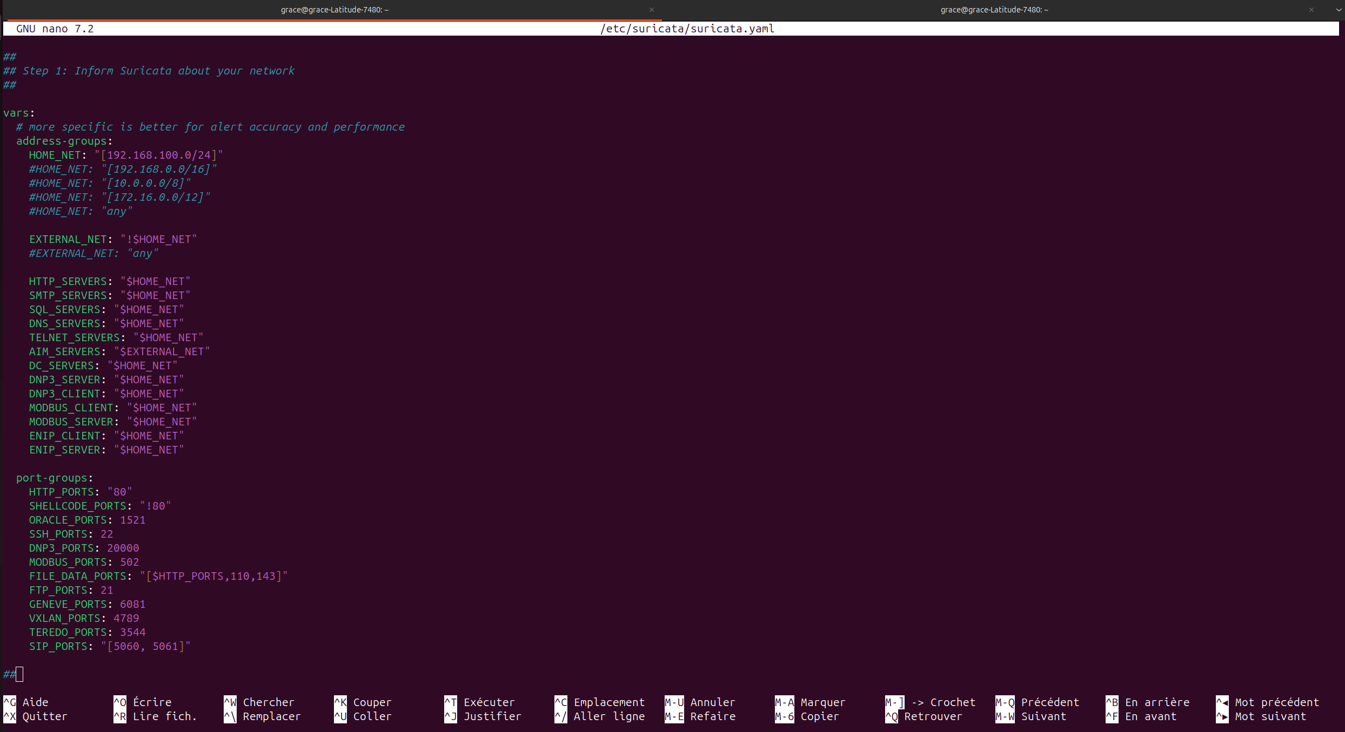Click the ^O Écrire shortcut label

tap(152, 702)
